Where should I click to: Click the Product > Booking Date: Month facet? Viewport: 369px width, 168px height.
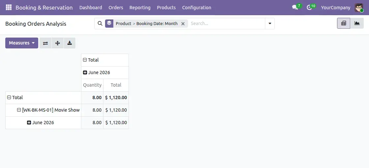coord(147,23)
